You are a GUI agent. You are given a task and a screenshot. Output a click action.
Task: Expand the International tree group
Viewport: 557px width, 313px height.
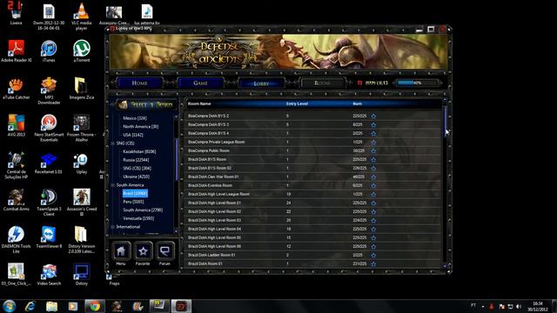pos(112,227)
